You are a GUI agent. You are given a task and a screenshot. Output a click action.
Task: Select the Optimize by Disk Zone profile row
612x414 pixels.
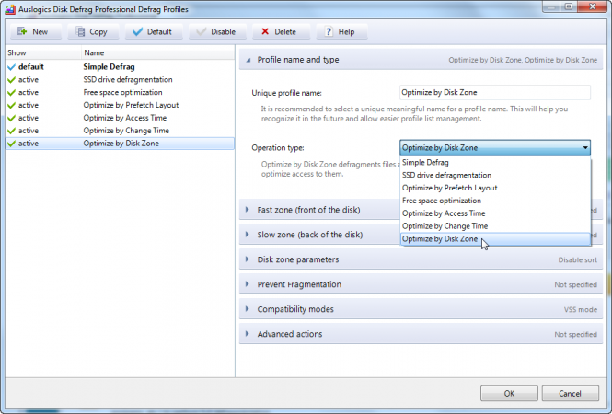120,144
